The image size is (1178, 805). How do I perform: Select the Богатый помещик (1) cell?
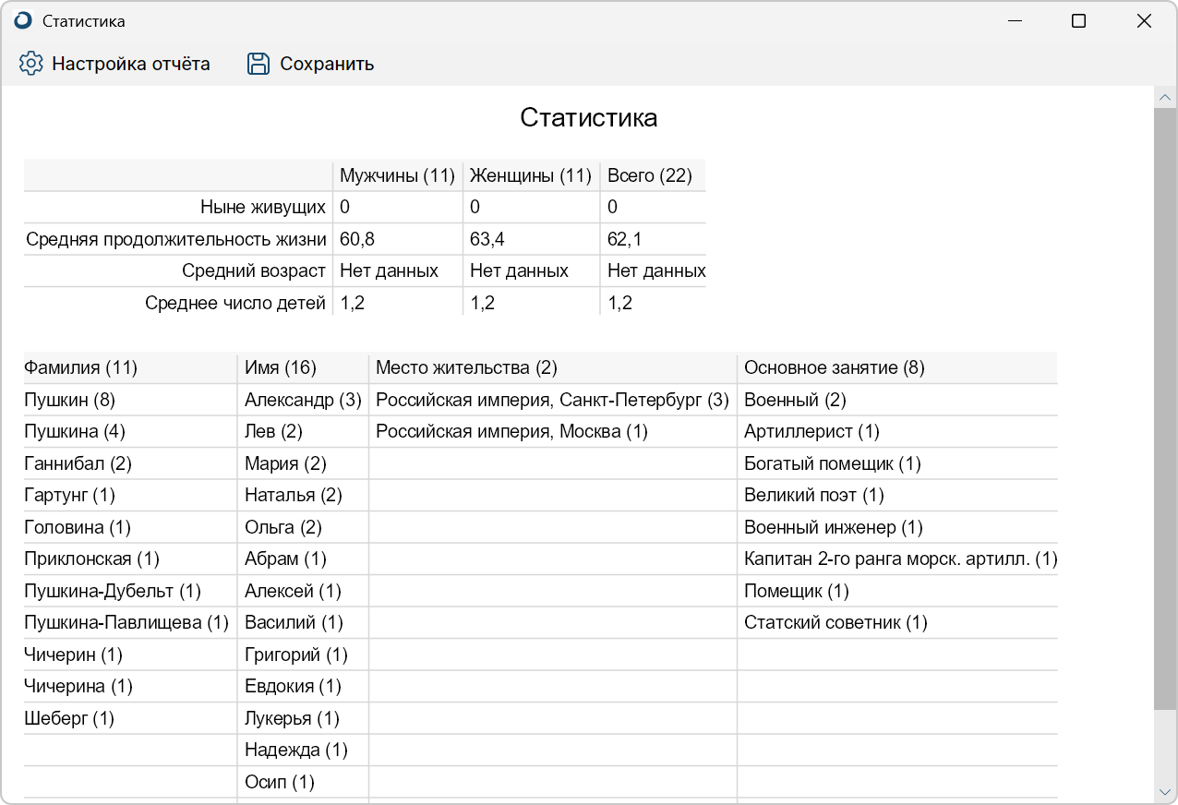tap(897, 463)
